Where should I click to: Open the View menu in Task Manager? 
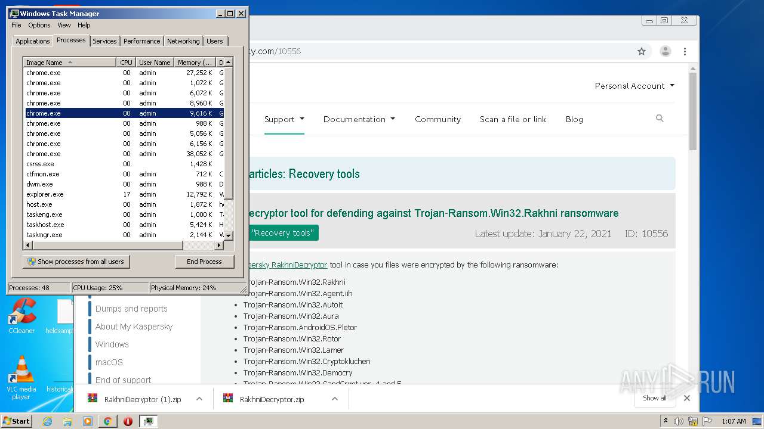(64, 25)
